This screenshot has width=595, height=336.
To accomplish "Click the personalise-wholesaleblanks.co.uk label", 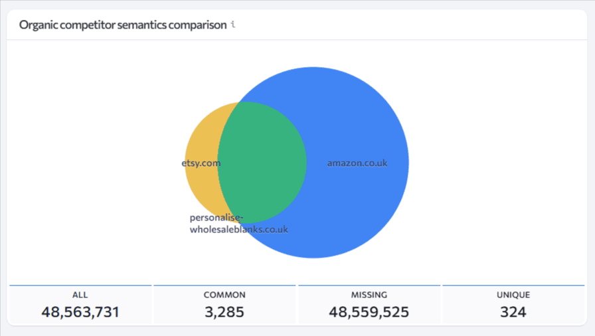I will pos(238,223).
